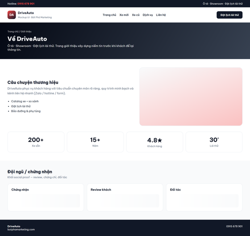Viewport: 250px width, 236px height.
Task: Open the Trang chủ menu item
Action: click(x=109, y=15)
